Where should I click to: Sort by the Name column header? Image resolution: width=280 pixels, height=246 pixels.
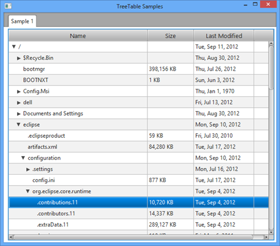78,36
